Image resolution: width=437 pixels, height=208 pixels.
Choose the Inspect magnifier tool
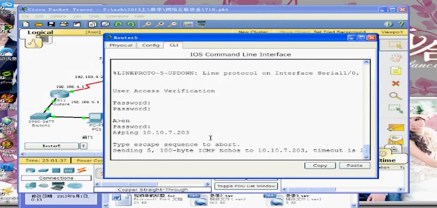[395, 96]
